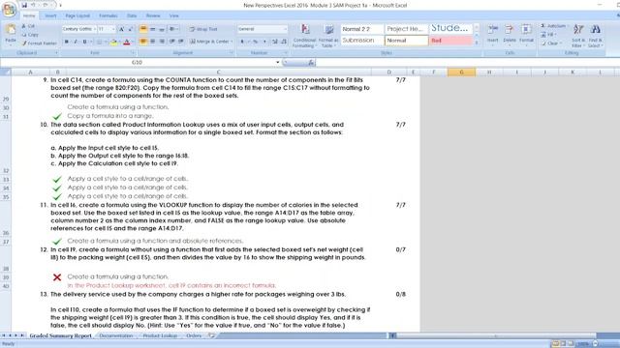This screenshot has width=620, height=348.
Task: Center cell text horizontally
Action: tap(153, 42)
